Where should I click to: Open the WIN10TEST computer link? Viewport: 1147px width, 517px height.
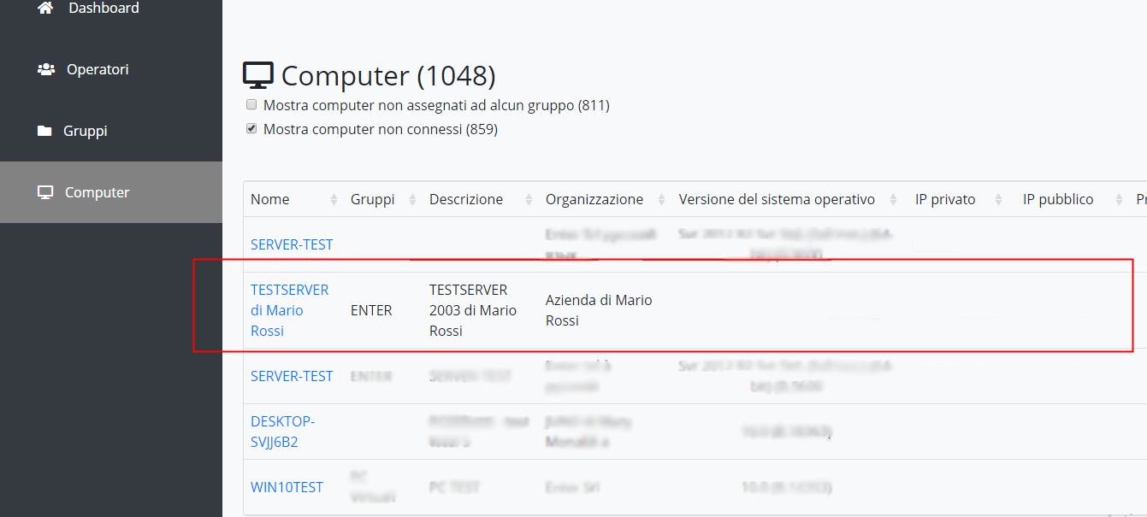pyautogui.click(x=287, y=487)
